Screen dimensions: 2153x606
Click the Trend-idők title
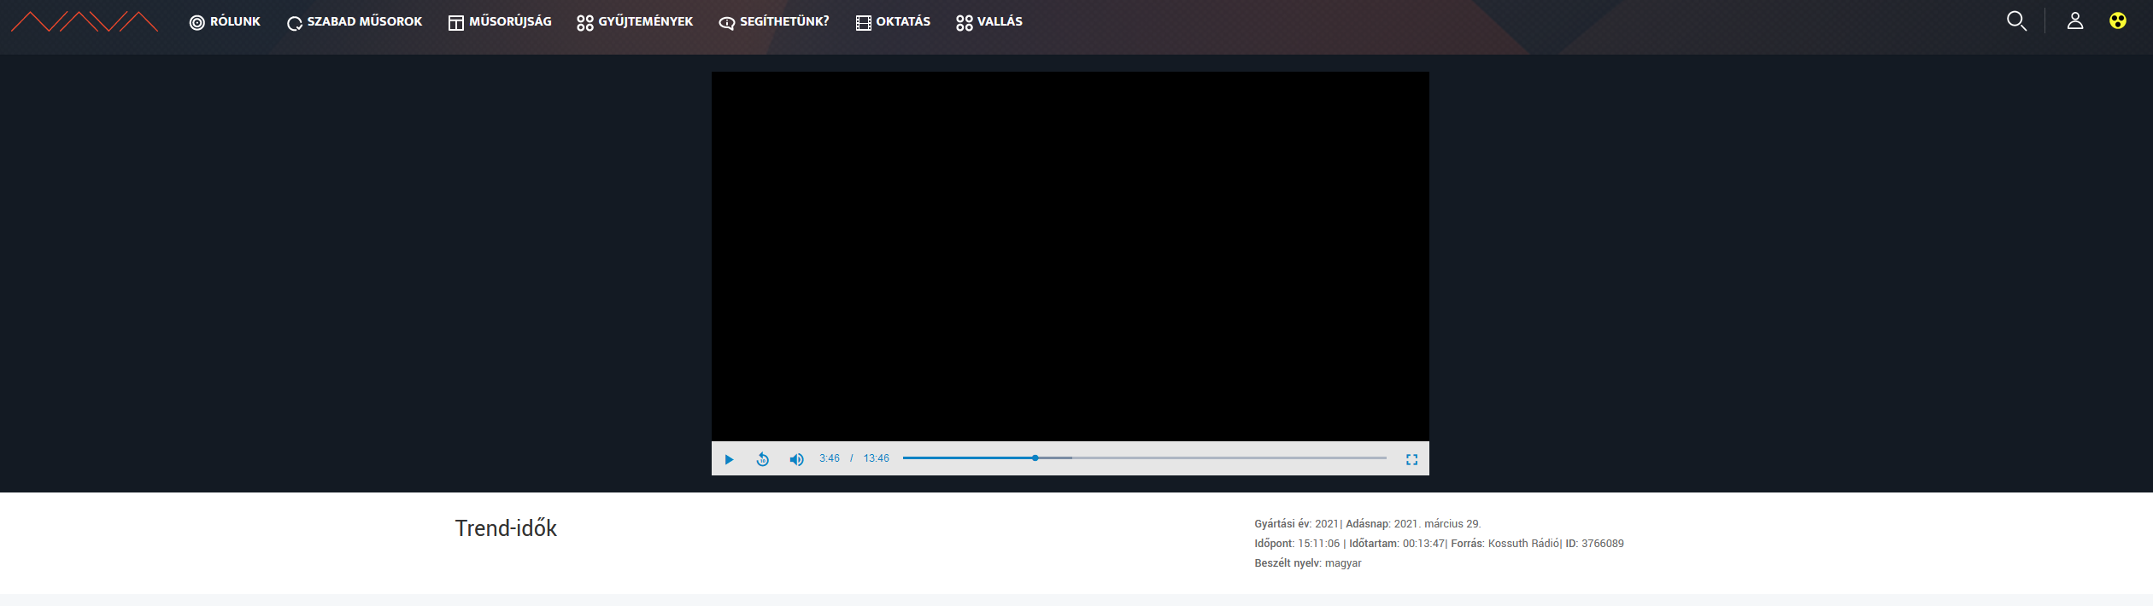point(506,528)
